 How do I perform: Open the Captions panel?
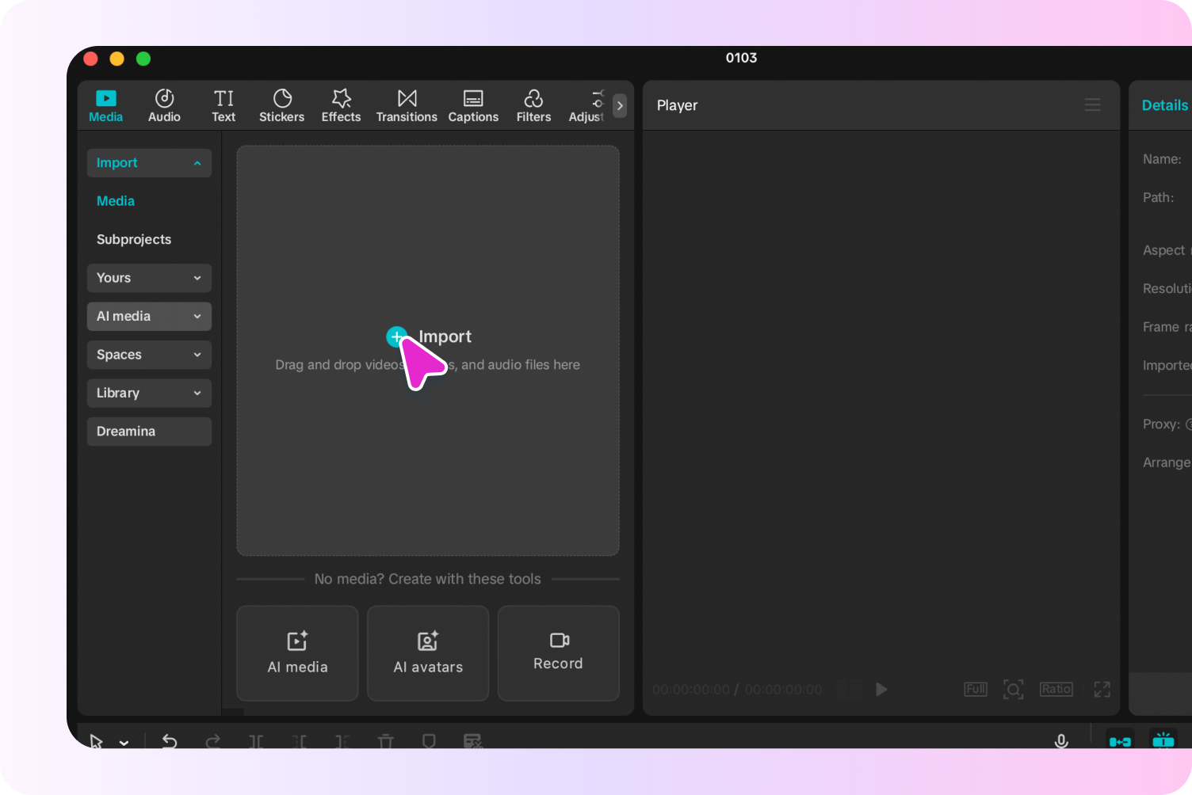click(472, 105)
